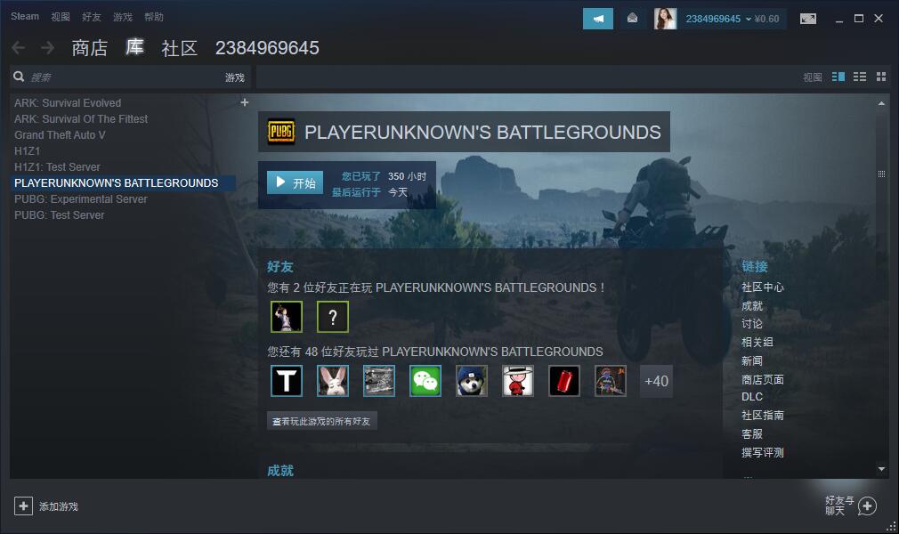Open the green WeChat-logo friend avatar
This screenshot has height=534, width=899.
425,381
